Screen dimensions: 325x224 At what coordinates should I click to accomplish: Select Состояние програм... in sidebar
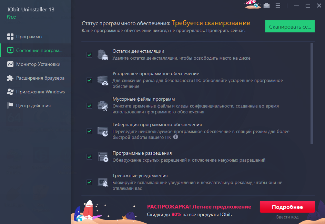click(x=35, y=50)
